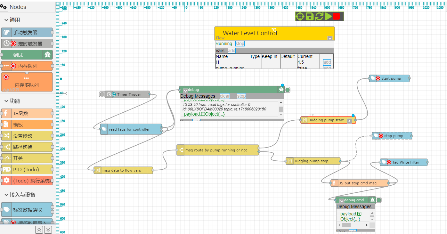Click the Timer Trigger node on canvas
Screen dimensions: 447x234
tap(127, 94)
